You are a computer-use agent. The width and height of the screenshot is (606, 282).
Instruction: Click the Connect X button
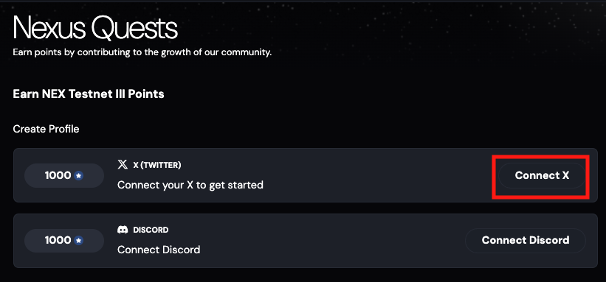pos(542,175)
